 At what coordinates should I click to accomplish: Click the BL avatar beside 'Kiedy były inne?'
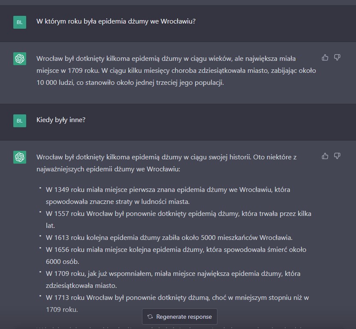point(20,121)
